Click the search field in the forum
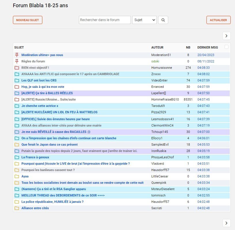 [x=105, y=20]
